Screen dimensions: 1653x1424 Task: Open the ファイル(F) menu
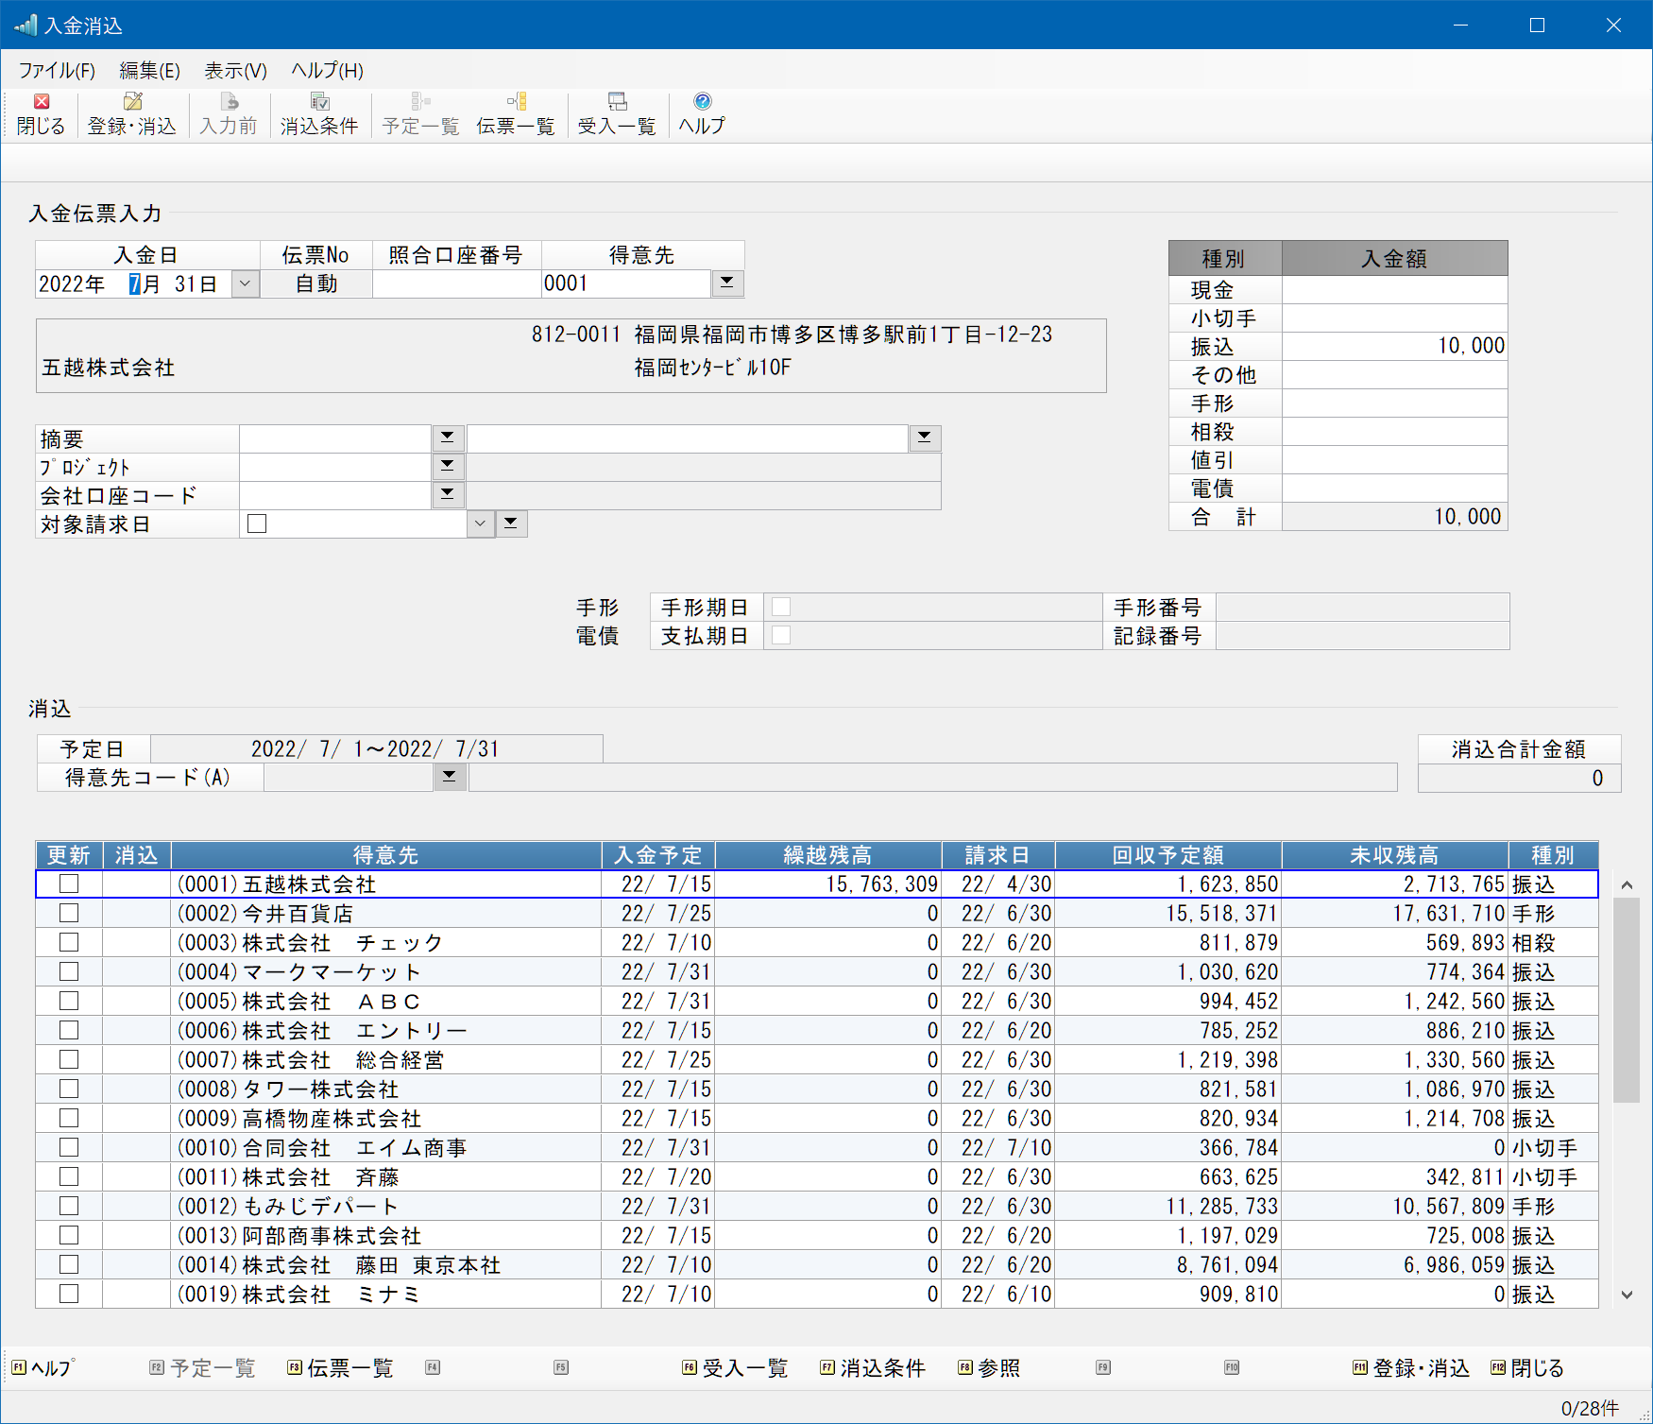[57, 71]
